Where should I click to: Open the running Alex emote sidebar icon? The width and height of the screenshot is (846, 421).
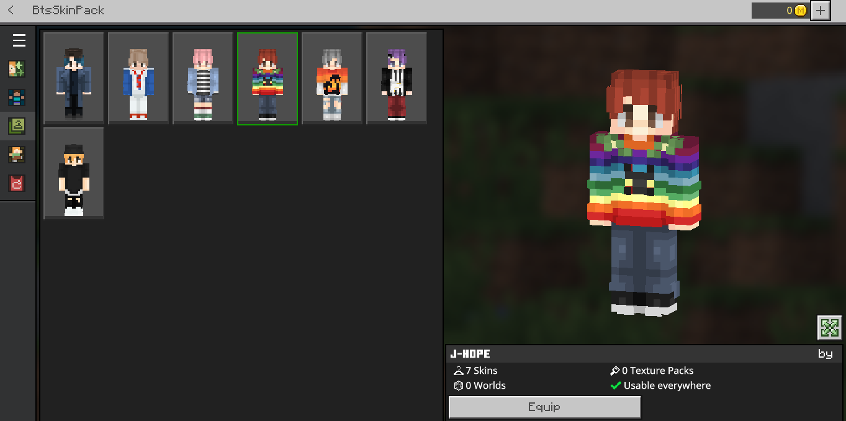click(x=17, y=155)
